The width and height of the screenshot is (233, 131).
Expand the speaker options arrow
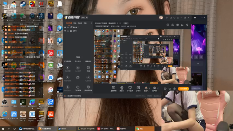coord(158,88)
